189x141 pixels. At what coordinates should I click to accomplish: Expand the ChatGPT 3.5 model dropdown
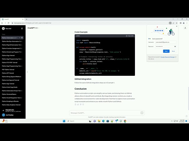point(33,28)
